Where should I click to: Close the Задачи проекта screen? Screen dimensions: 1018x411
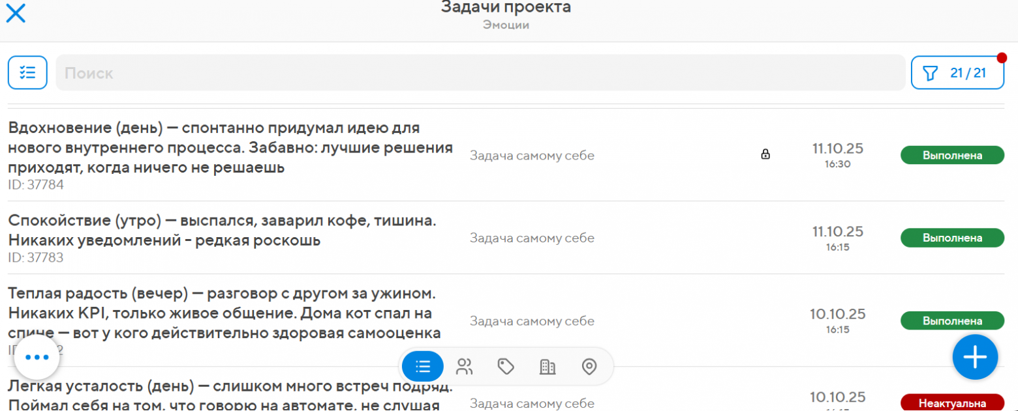tap(17, 14)
